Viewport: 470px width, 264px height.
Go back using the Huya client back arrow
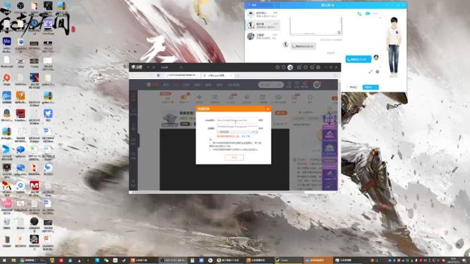pos(149,67)
